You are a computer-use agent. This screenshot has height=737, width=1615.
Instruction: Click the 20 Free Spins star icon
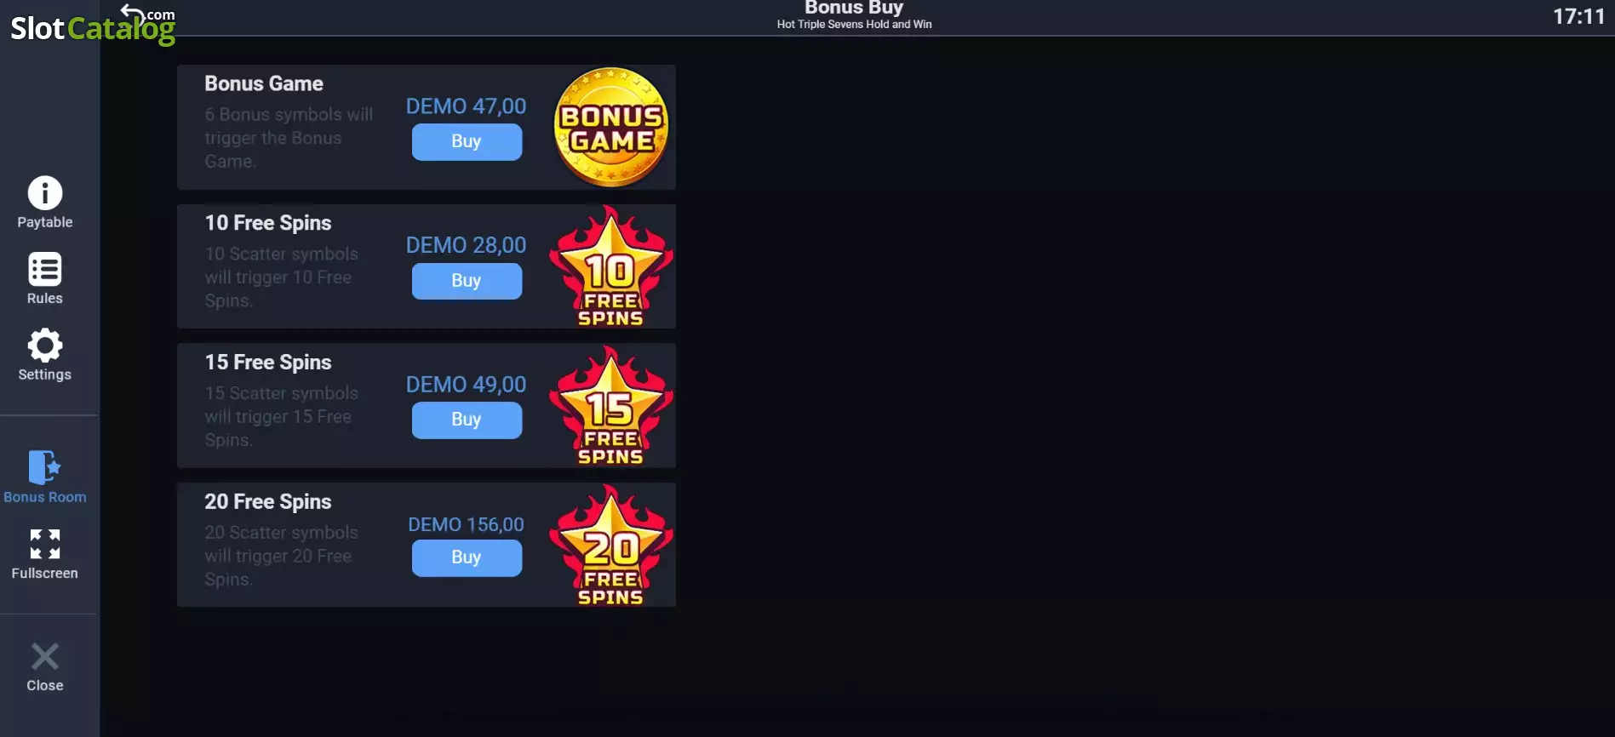coord(611,546)
